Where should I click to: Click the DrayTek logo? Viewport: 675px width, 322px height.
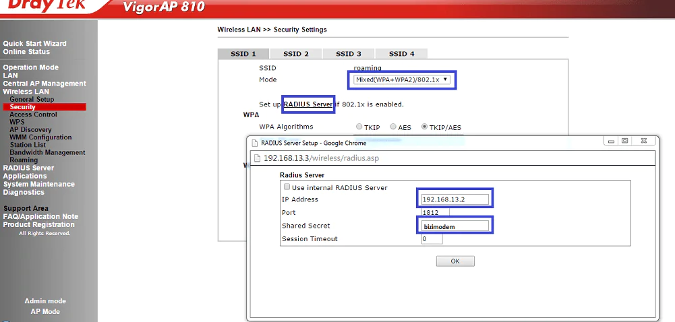(46, 5)
